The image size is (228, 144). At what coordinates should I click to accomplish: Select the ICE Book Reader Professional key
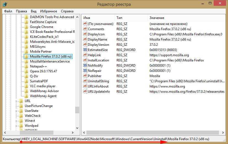point(52,32)
